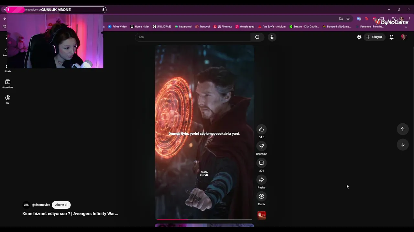Screen dimensions: 414x232
Task: Go to the previous Short with up arrow
Action: (x=403, y=129)
